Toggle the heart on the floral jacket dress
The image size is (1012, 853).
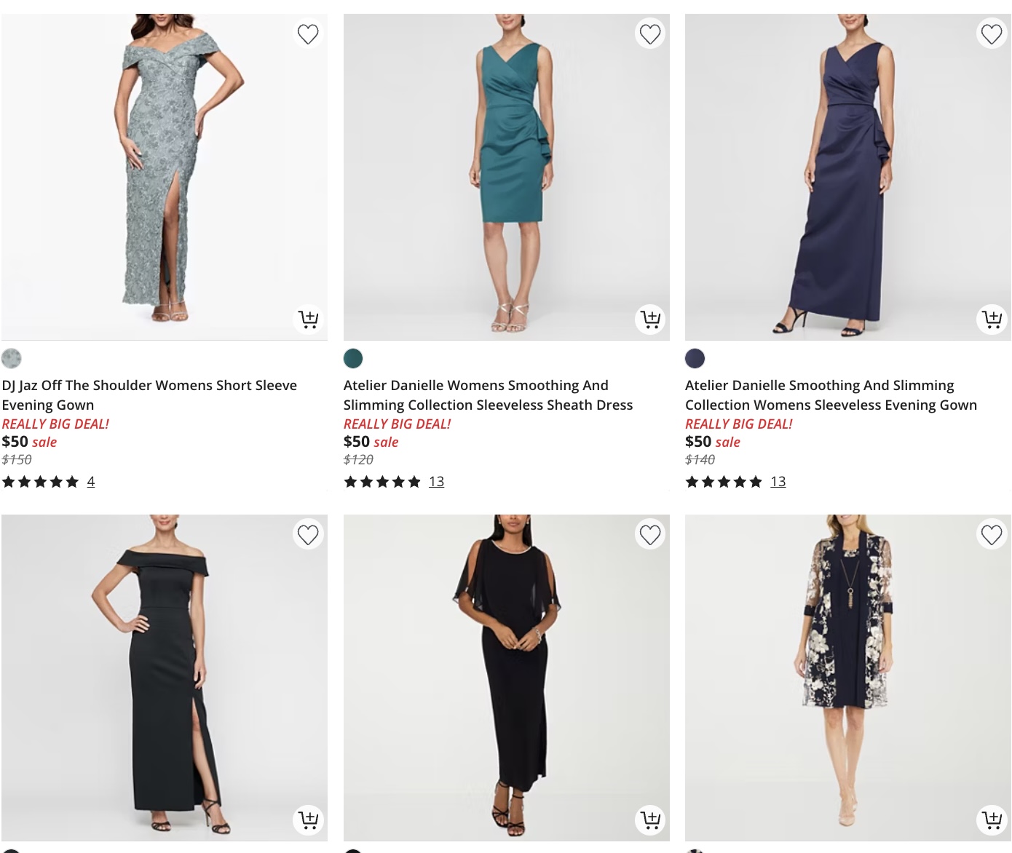(x=992, y=533)
